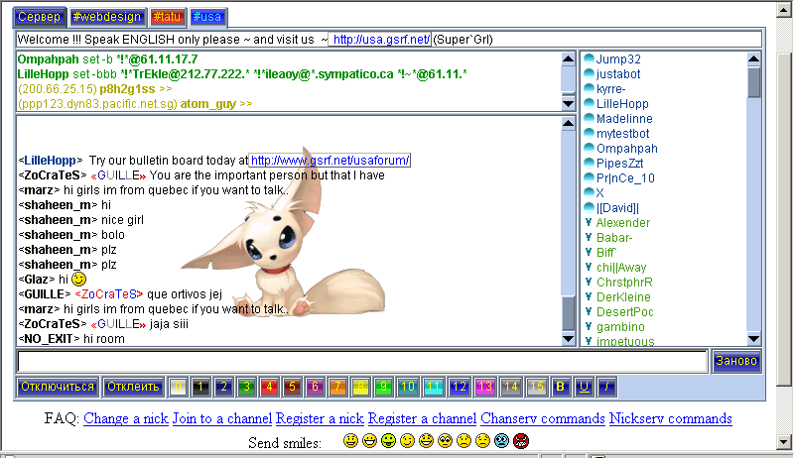
Task: Click the page scrollbar down arrow
Action: pos(784,441)
